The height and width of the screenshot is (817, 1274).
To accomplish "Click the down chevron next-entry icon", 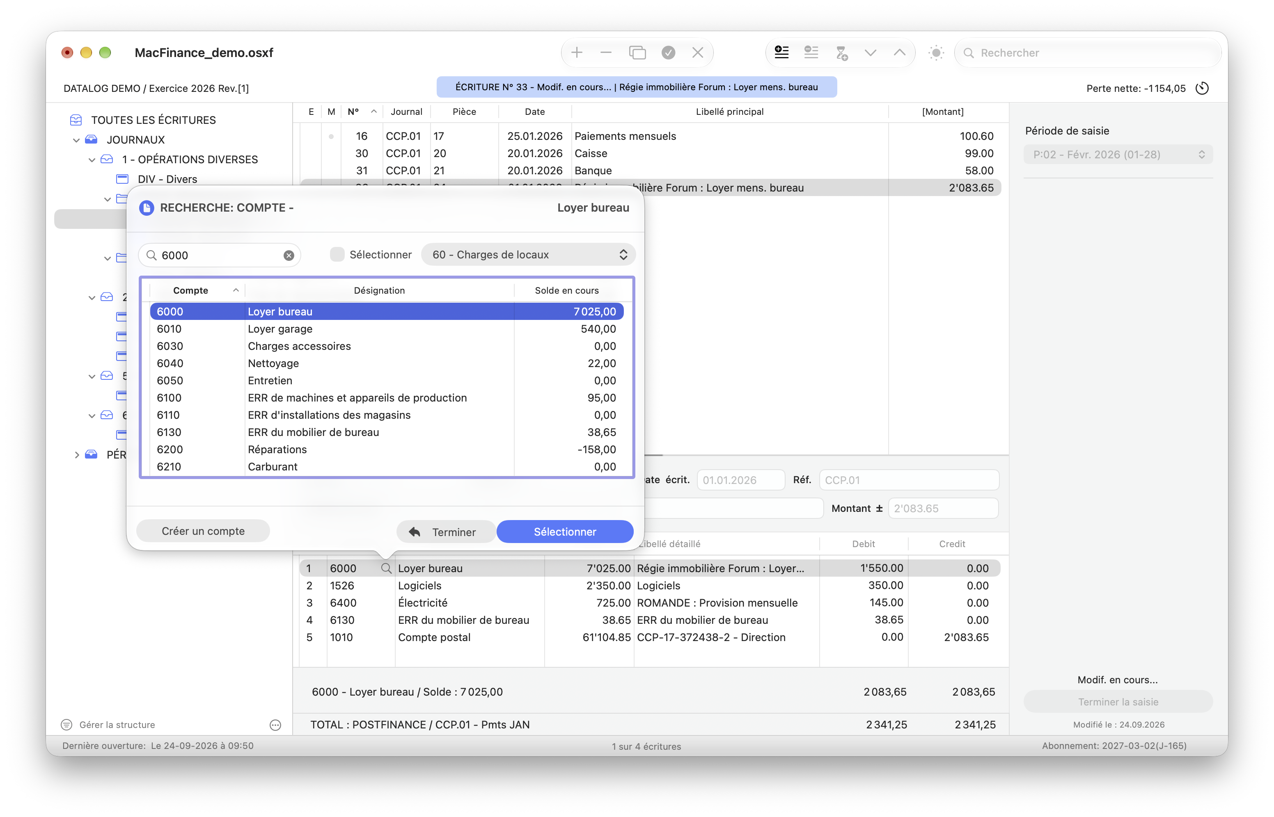I will 870,52.
